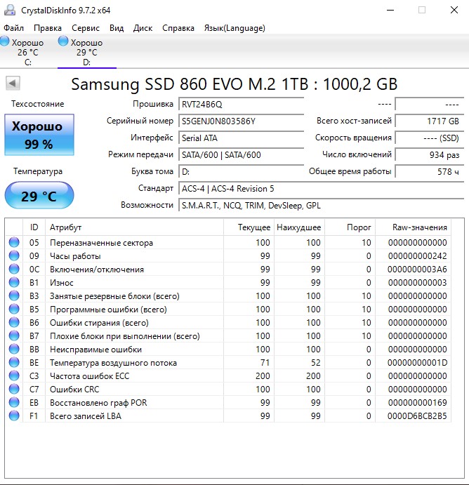Click status orb for BB Неисправимые ошибки

pos(14,349)
